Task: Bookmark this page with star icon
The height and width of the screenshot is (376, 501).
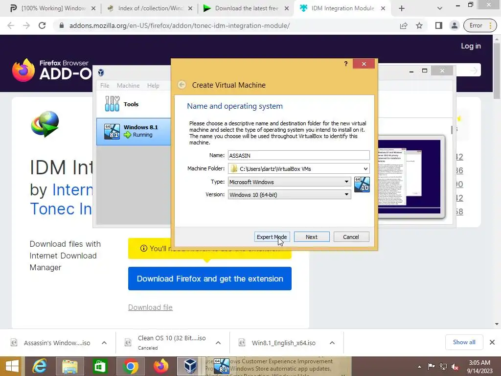Action: click(419, 25)
